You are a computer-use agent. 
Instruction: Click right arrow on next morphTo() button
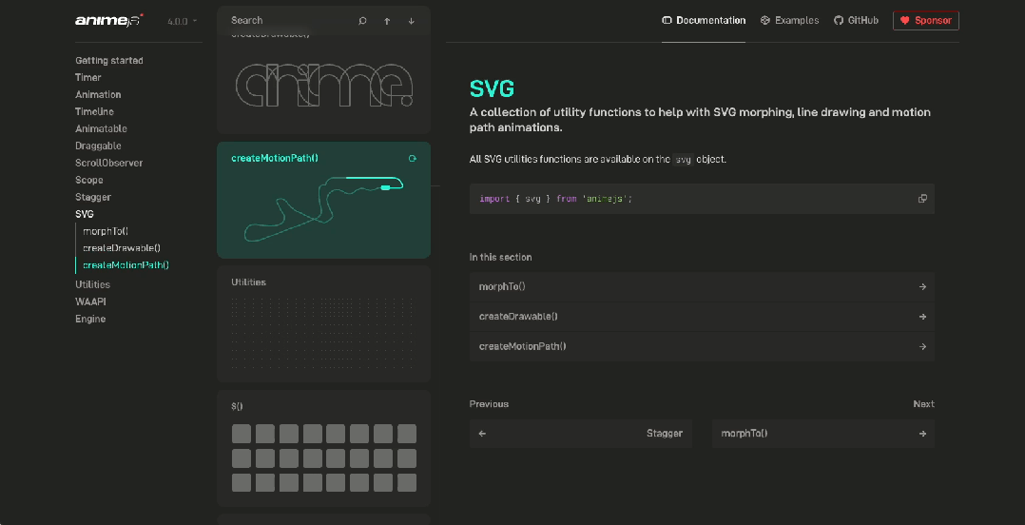click(x=922, y=434)
